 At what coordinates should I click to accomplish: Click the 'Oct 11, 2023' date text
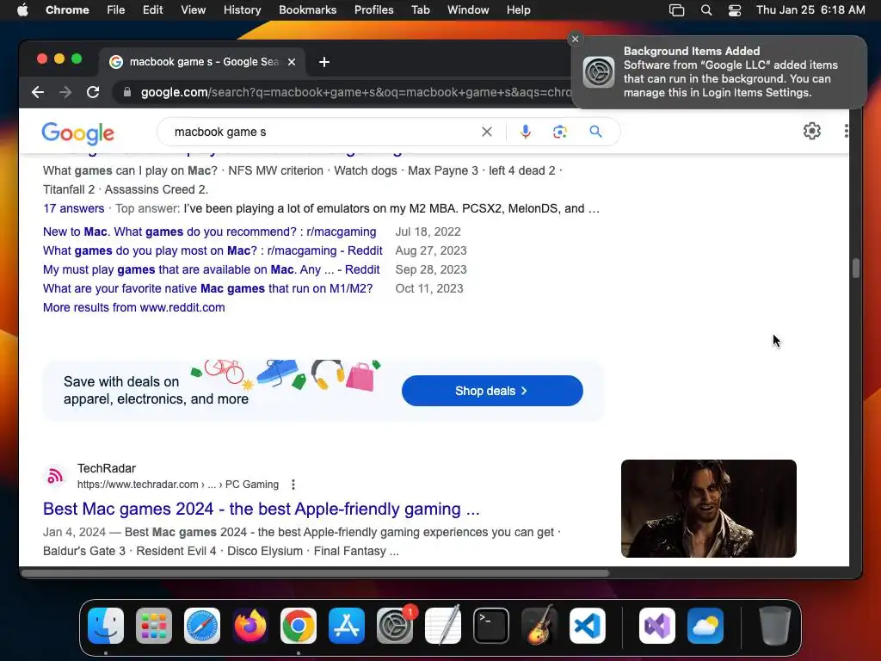tap(429, 288)
